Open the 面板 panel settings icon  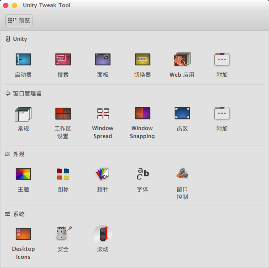point(102,59)
